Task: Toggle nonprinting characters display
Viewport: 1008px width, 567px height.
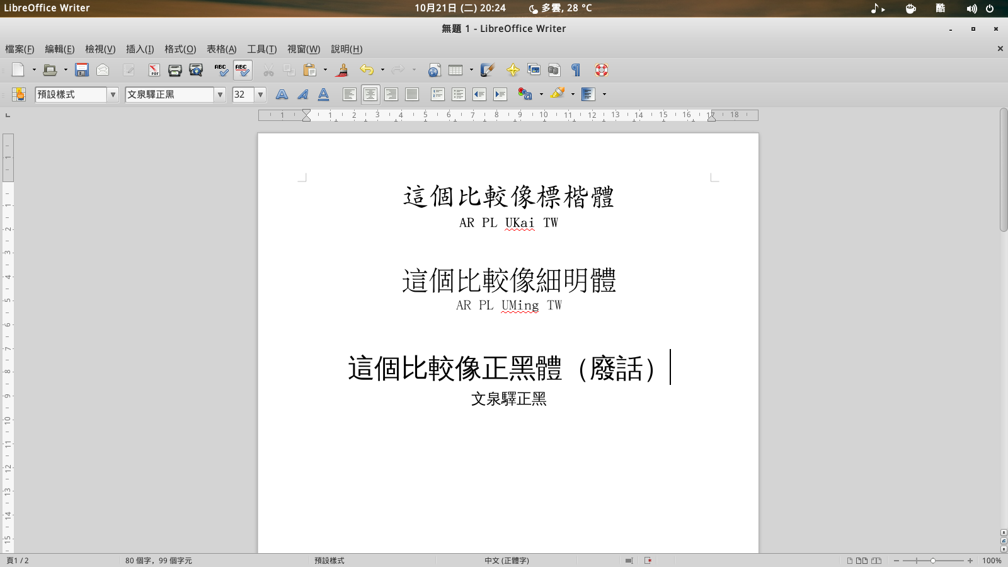Action: [x=576, y=70]
